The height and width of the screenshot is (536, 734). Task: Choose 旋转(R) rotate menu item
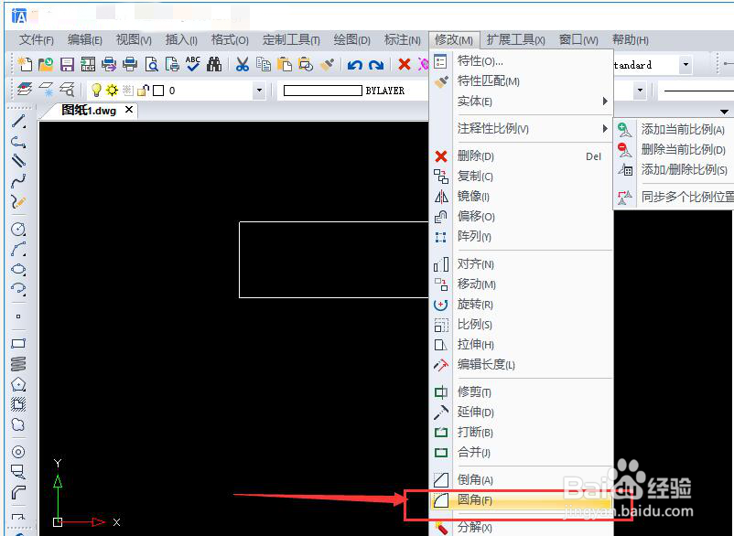[521, 305]
